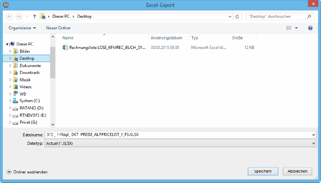This screenshot has height=183, width=321.
Task: Click date 30.03.2015 09:35 of Rechnungsliste
Action: pyautogui.click(x=165, y=47)
